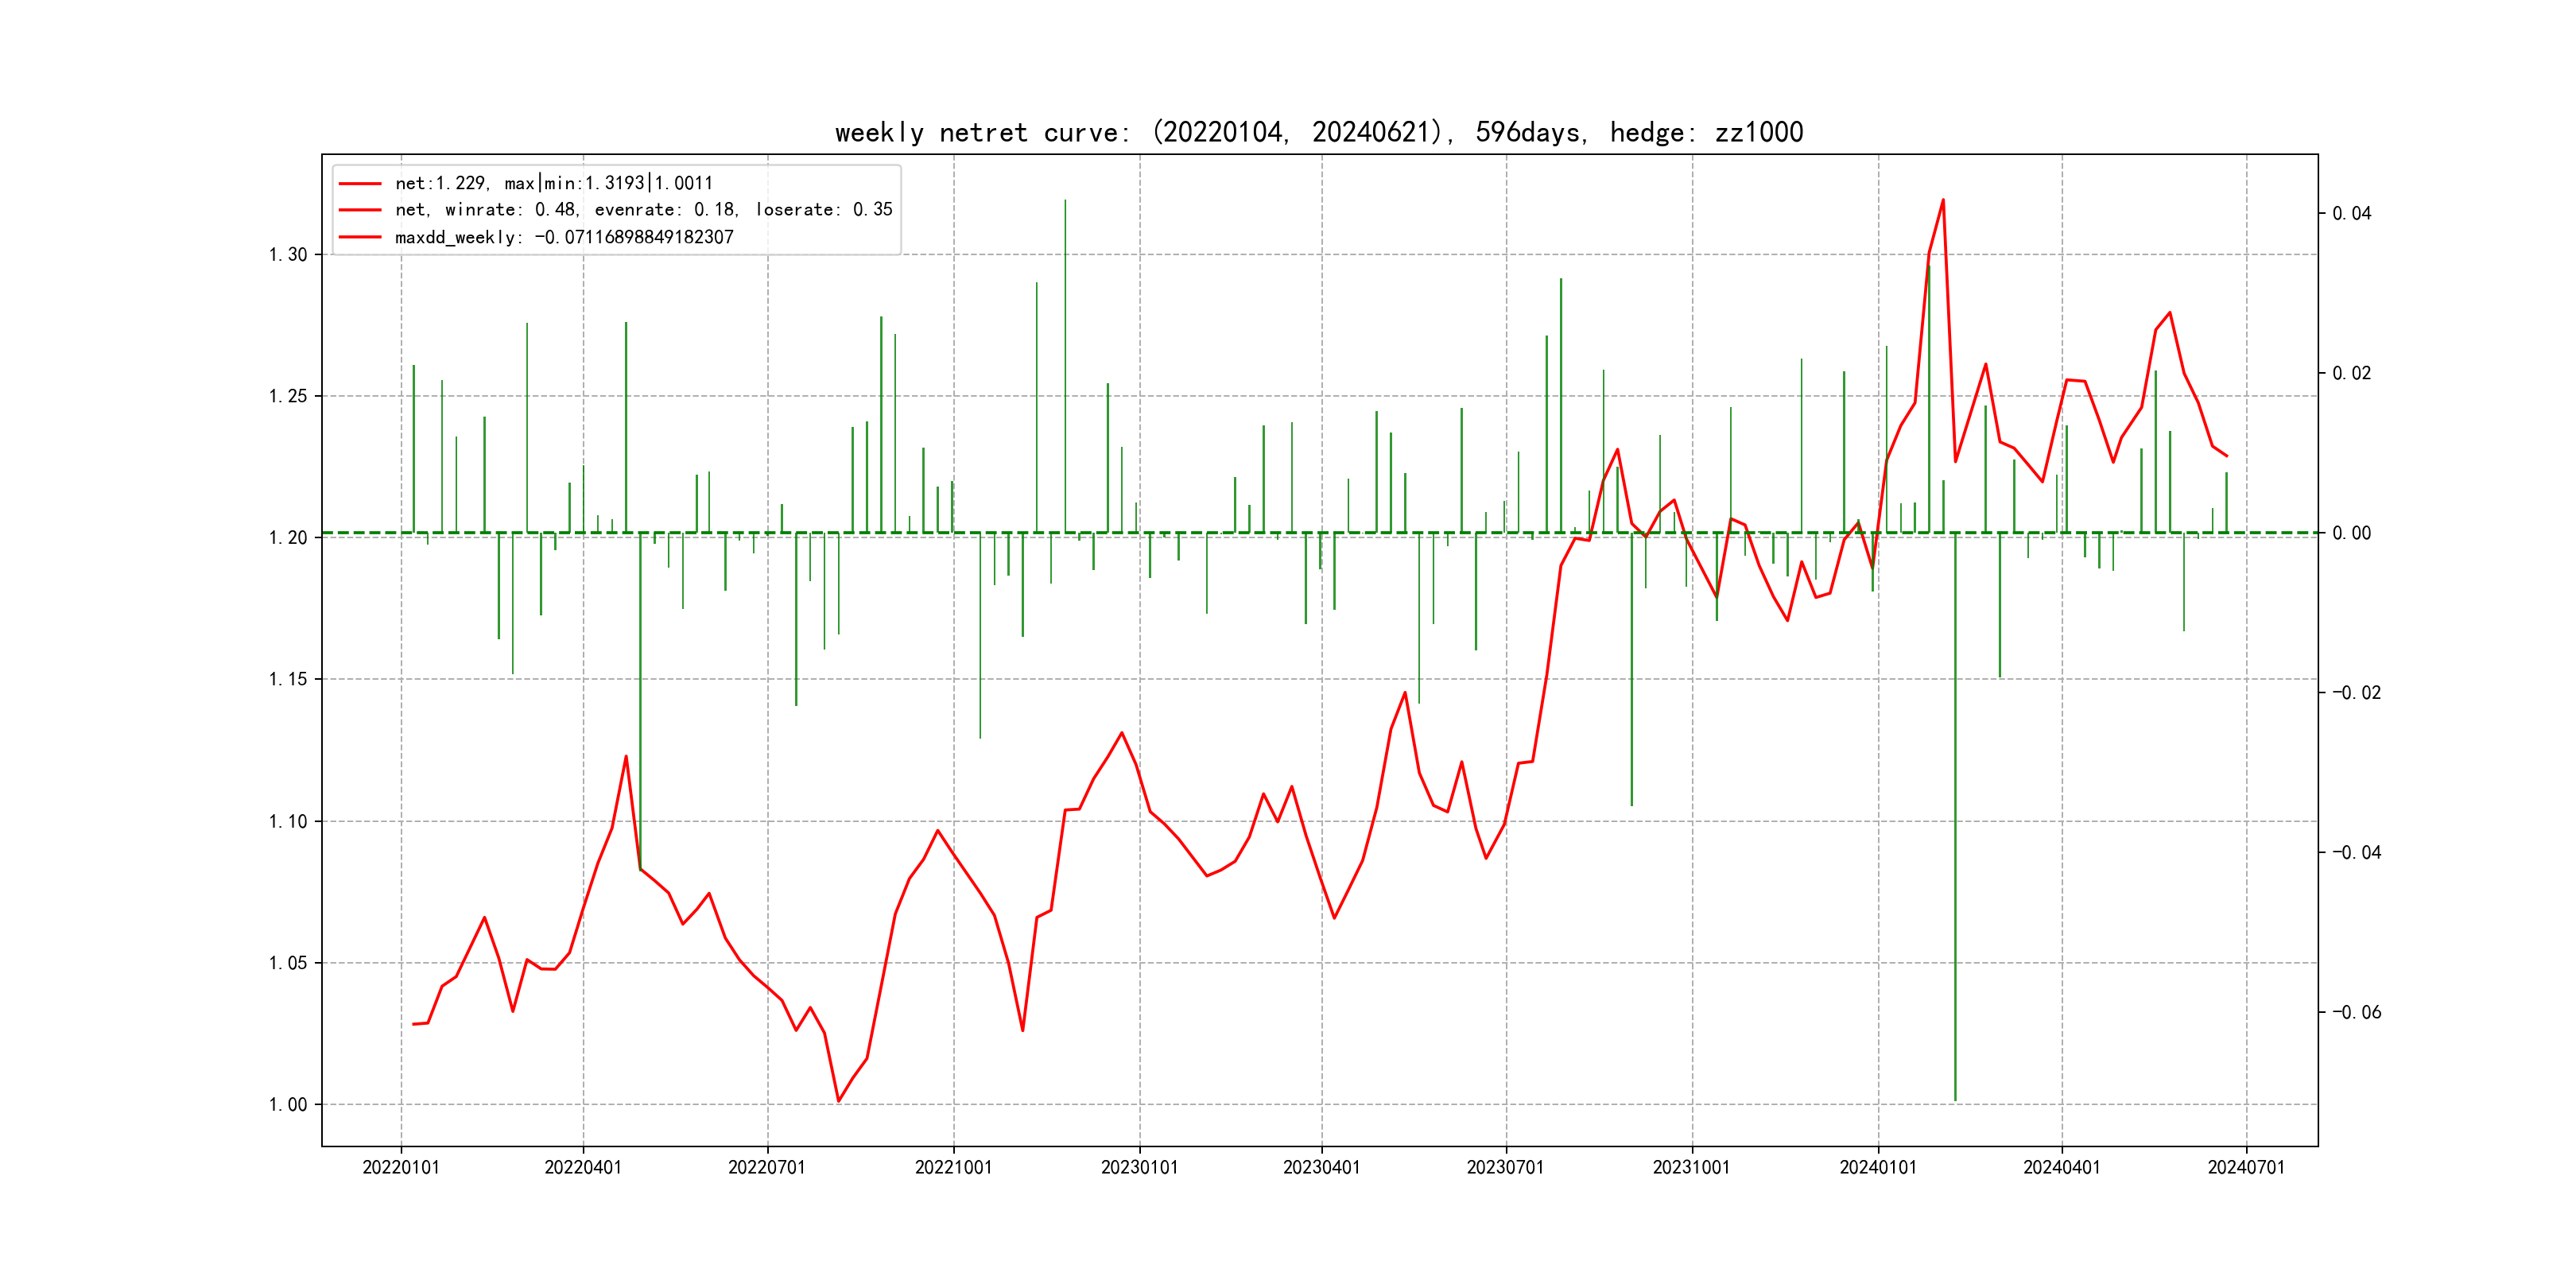
Task: Select right y-axis label -0.06
Action: [2356, 1013]
